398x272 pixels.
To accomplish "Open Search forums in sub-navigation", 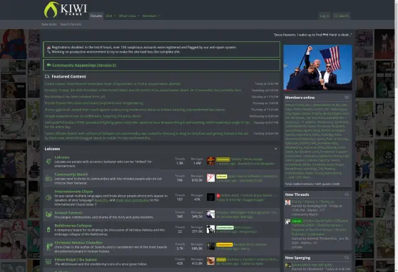I will (x=71, y=24).
